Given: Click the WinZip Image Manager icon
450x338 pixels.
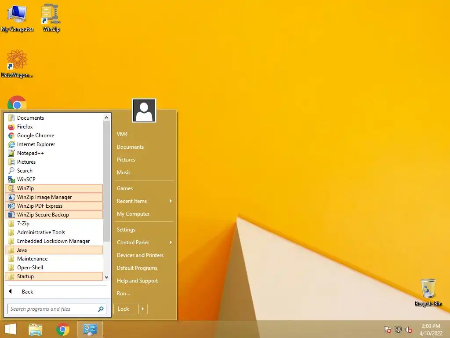Looking at the screenshot, I should [x=11, y=197].
